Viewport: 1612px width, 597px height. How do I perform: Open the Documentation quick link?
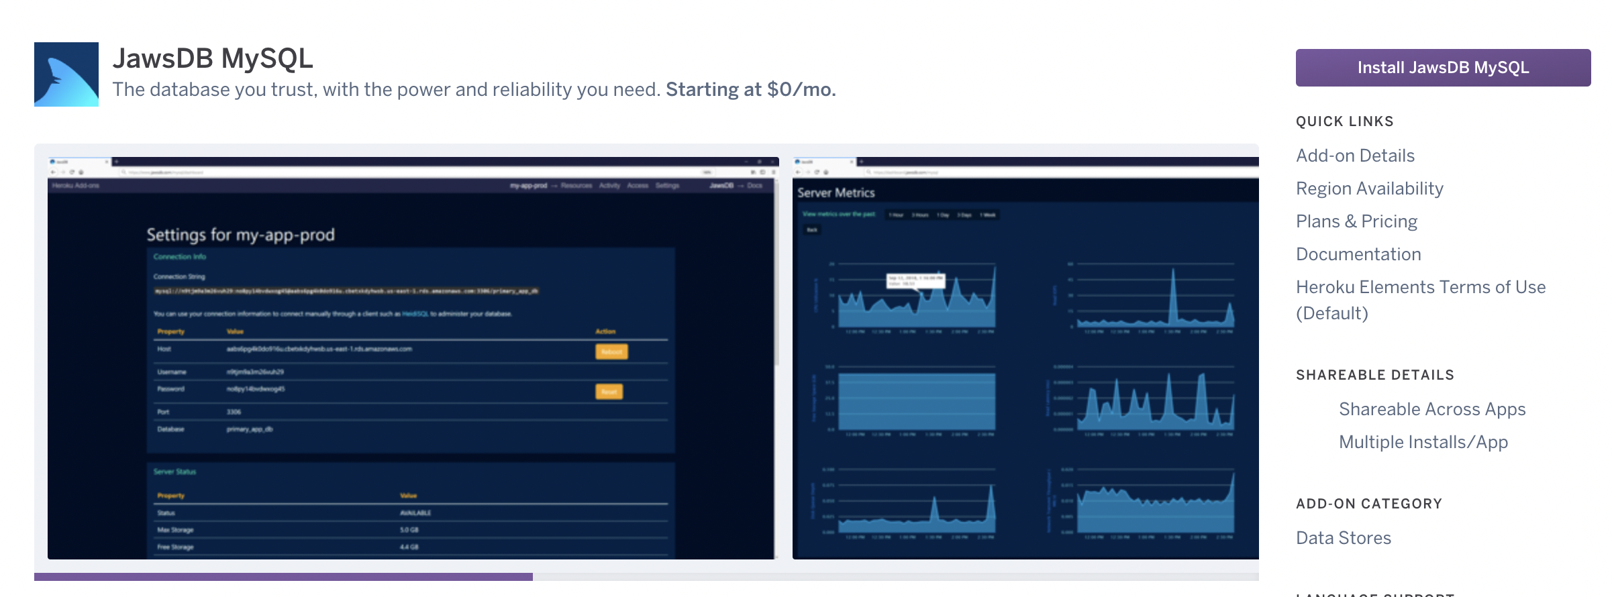[x=1358, y=254]
